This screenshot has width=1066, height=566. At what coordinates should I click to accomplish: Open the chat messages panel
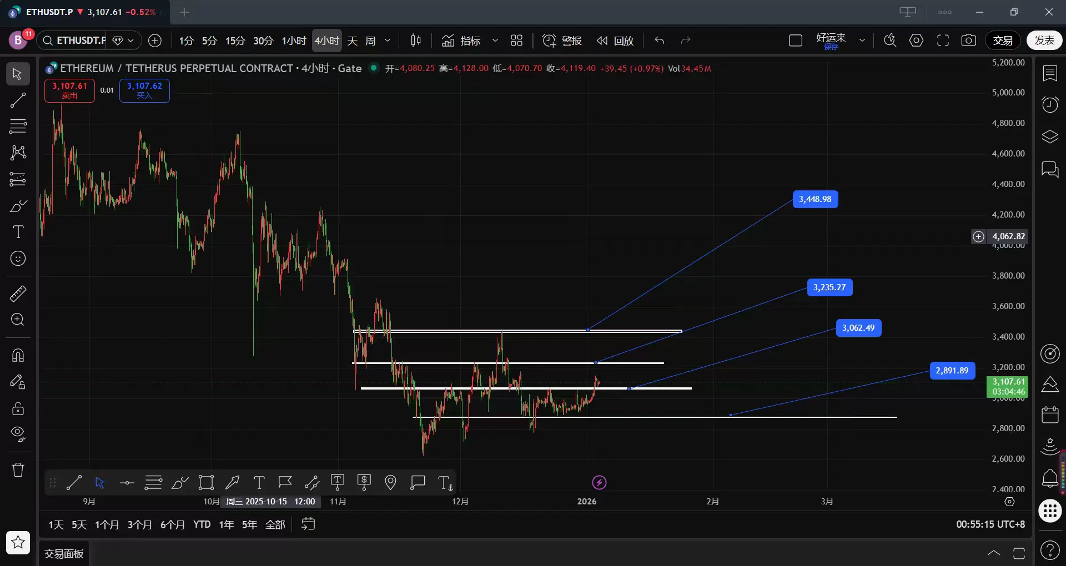coord(1050,169)
